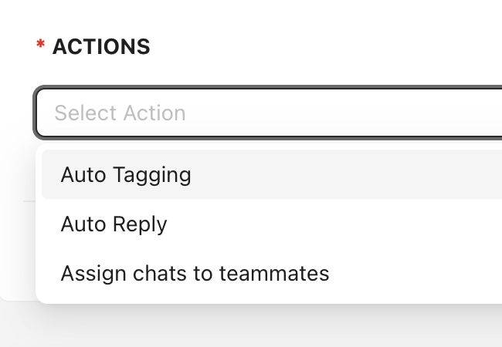Viewport: 502px width, 347px height.
Task: Select the Auto Tagging option
Action: tap(272, 174)
